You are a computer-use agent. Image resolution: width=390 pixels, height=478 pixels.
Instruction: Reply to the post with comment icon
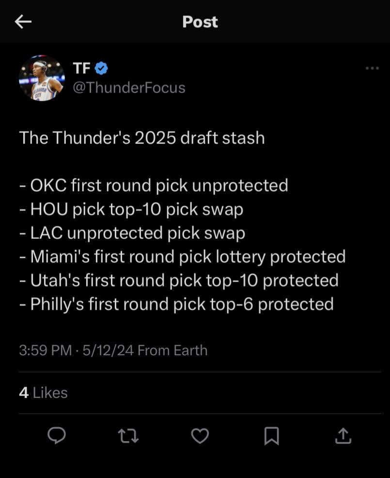[57, 435]
